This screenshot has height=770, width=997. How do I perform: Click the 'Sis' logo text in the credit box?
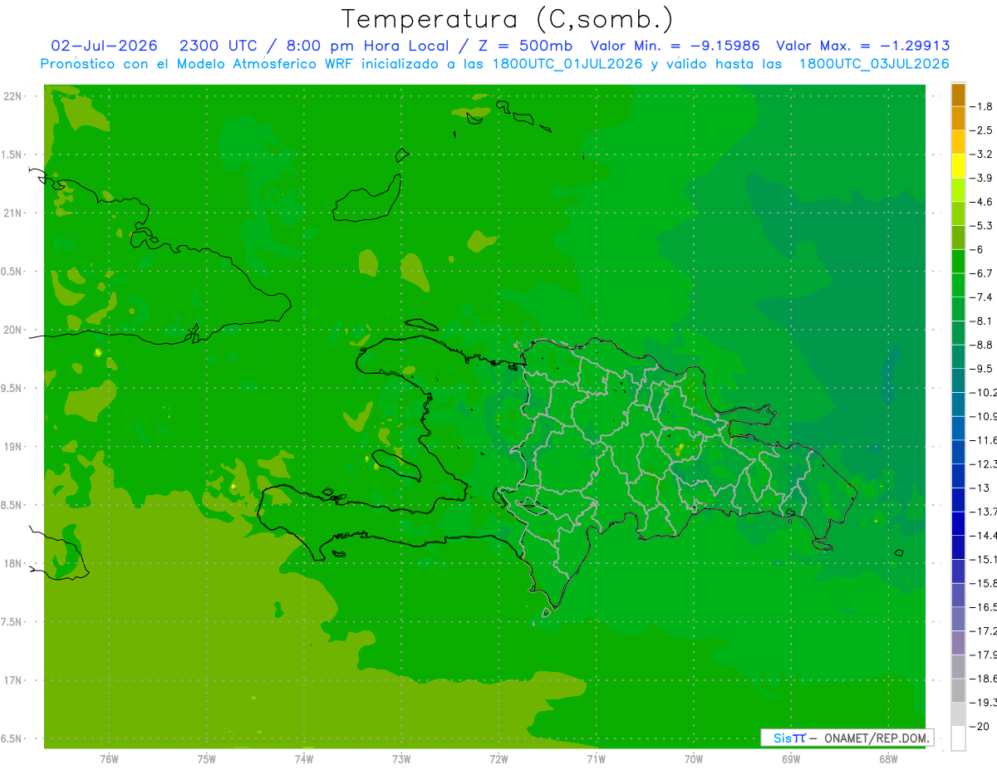(x=783, y=738)
